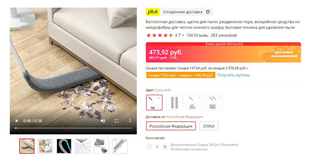Viewport: 310px width, 156px height.
Task: Expand the 4.7 rating breakdown
Action: [180, 35]
